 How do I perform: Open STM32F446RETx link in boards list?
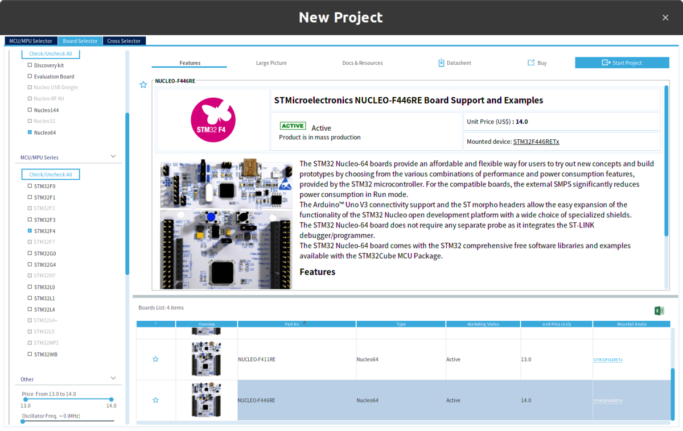[608, 401]
